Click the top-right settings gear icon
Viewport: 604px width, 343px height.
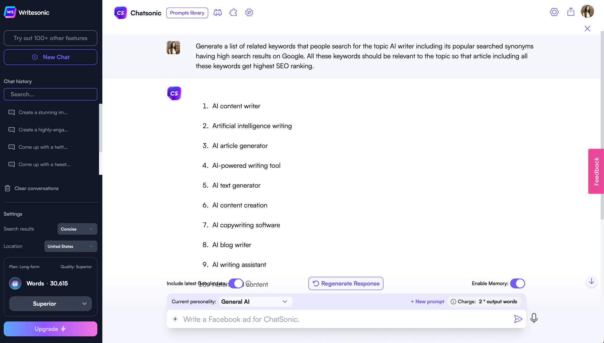tap(554, 12)
